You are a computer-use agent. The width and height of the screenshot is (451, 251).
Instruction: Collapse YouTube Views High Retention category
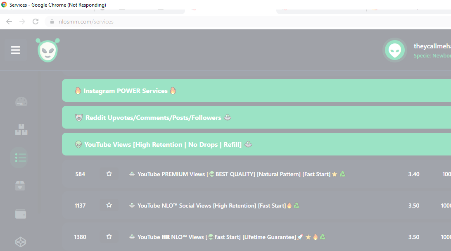[256, 144]
